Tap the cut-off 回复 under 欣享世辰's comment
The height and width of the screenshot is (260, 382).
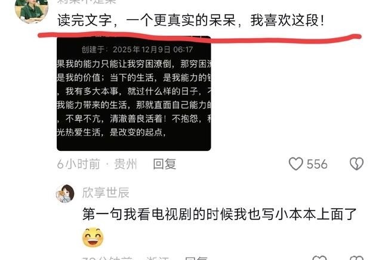pos(196,258)
